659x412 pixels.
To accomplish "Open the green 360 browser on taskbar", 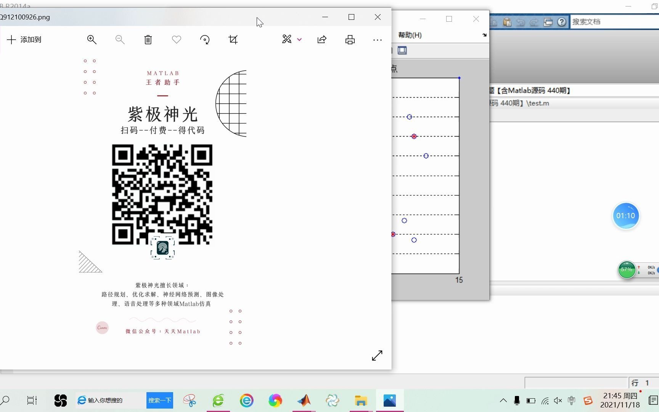I will (218, 401).
